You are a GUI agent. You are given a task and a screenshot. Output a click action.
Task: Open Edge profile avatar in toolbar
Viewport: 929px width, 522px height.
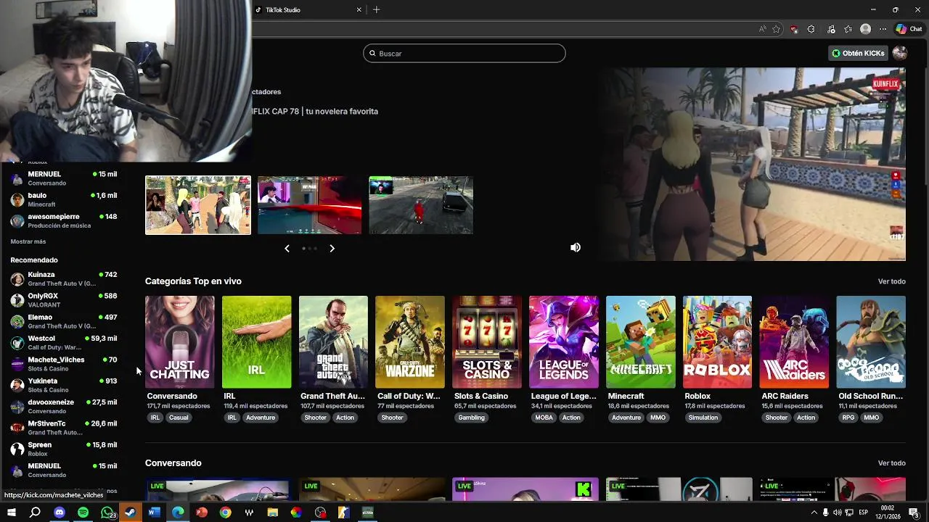point(865,29)
